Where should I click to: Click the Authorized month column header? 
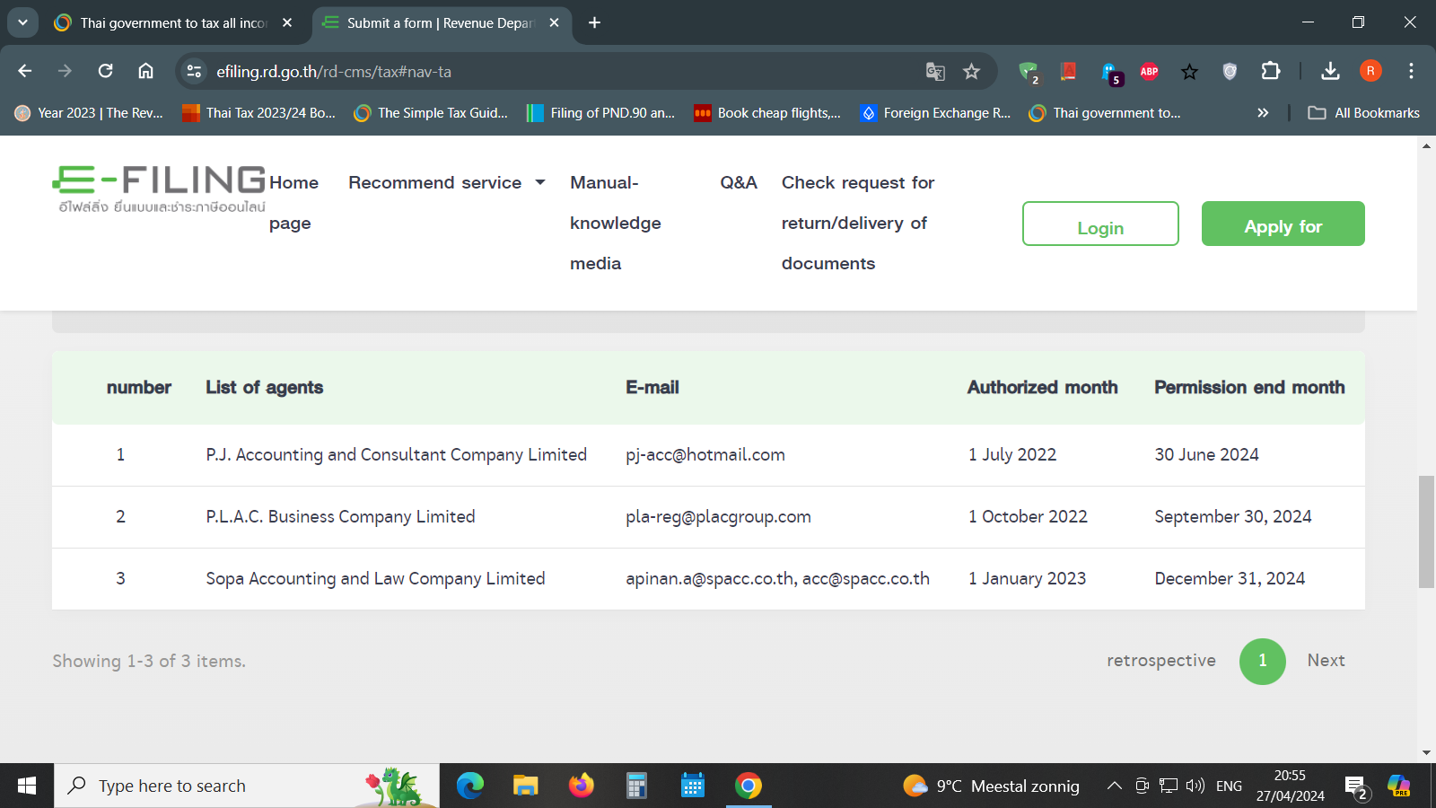pos(1042,387)
